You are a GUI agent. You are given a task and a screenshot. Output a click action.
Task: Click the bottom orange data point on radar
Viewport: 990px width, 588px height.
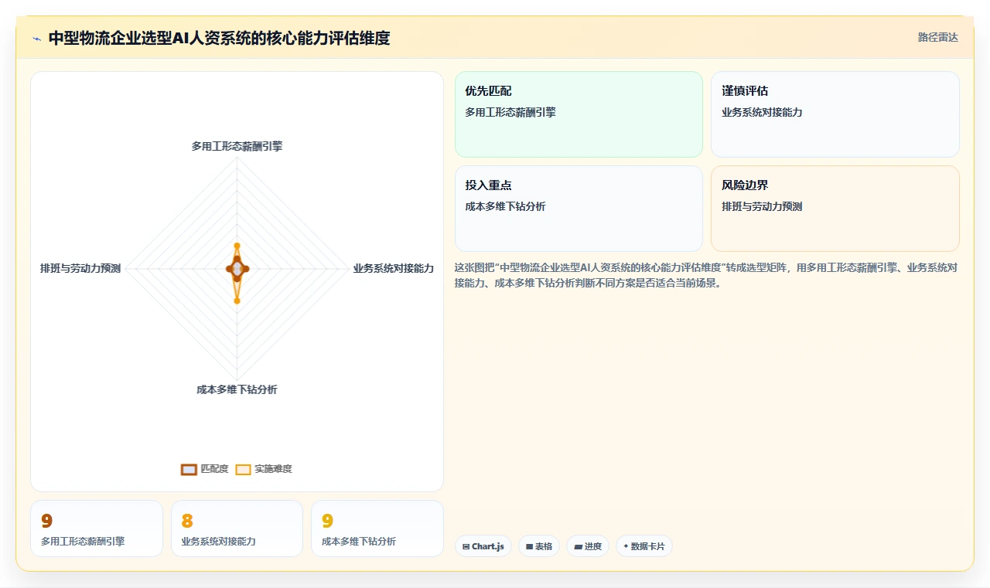237,301
